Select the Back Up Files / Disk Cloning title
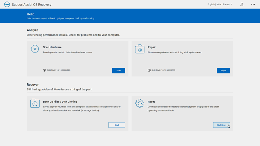Image resolution: width=260 pixels, height=146 pixels. pyautogui.click(x=60, y=102)
